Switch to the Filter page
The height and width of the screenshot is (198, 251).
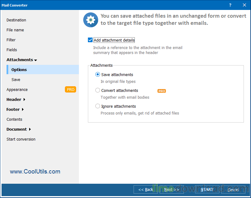click(x=11, y=40)
